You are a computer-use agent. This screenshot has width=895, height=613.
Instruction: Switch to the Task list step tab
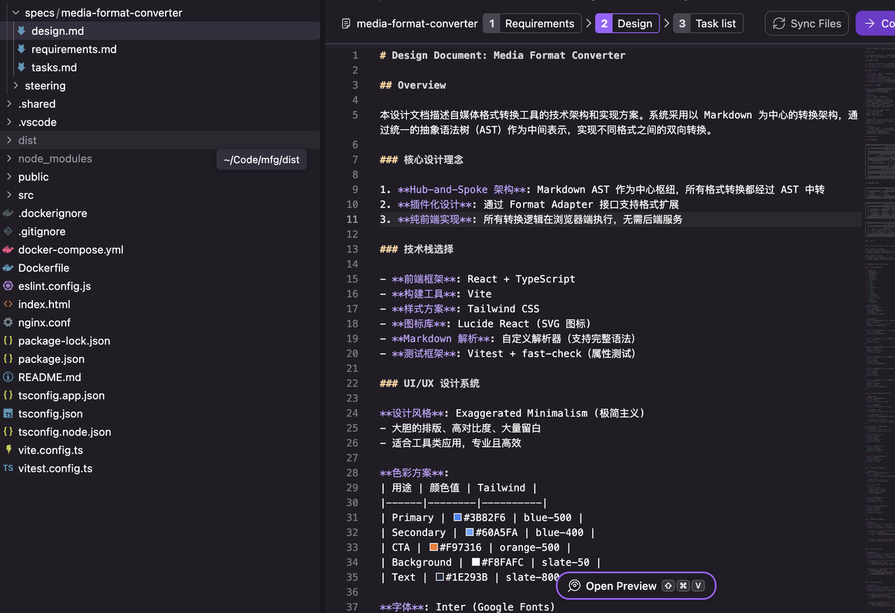[708, 23]
